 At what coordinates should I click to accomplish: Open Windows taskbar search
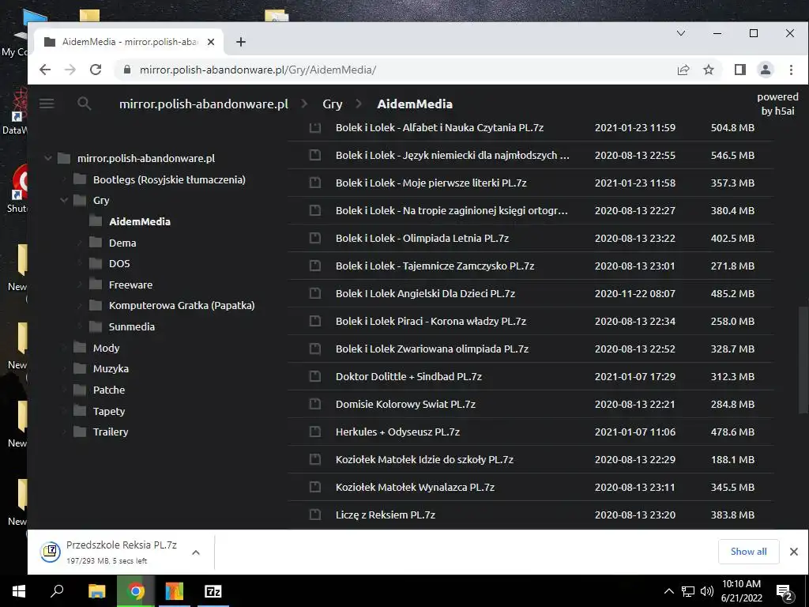coord(57,591)
